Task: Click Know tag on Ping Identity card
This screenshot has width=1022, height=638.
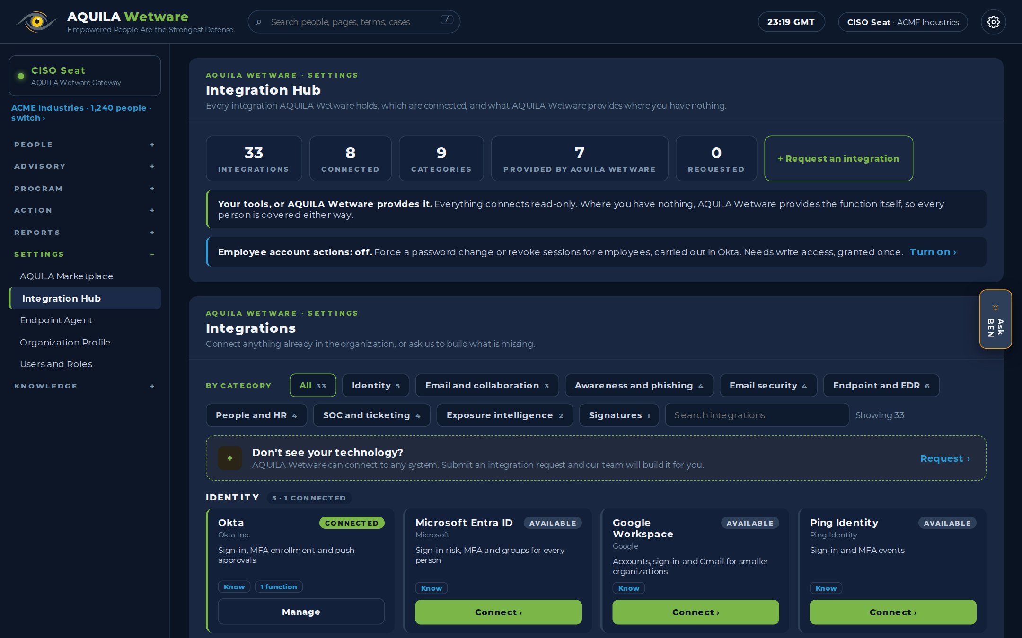Action: [826, 588]
